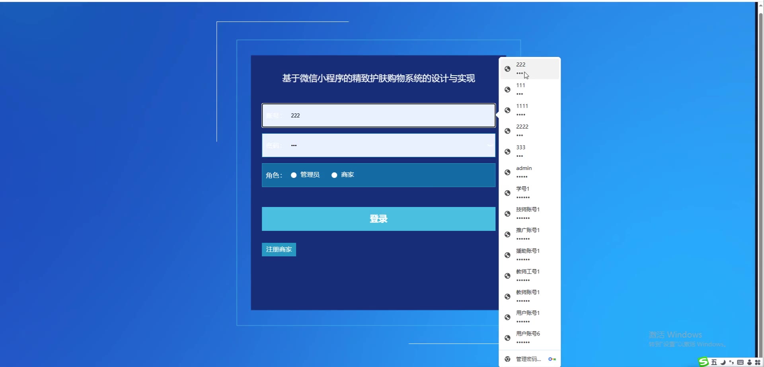Pick the 1111 saved login entry
The height and width of the screenshot is (367, 764).
[530, 110]
